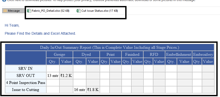Screen dimensions: 220x97
Task: Select the Dyed column header
Action: 86,54
